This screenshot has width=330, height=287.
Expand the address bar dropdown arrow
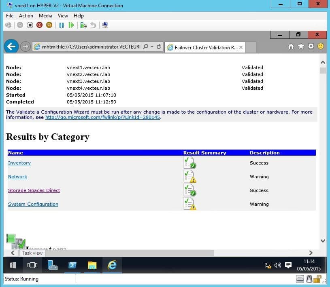pyautogui.click(x=152, y=47)
